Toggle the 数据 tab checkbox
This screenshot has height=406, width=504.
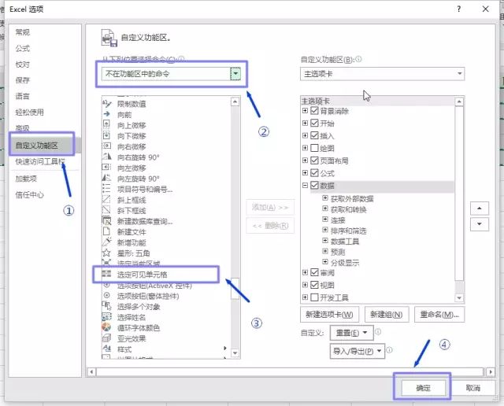pos(314,186)
